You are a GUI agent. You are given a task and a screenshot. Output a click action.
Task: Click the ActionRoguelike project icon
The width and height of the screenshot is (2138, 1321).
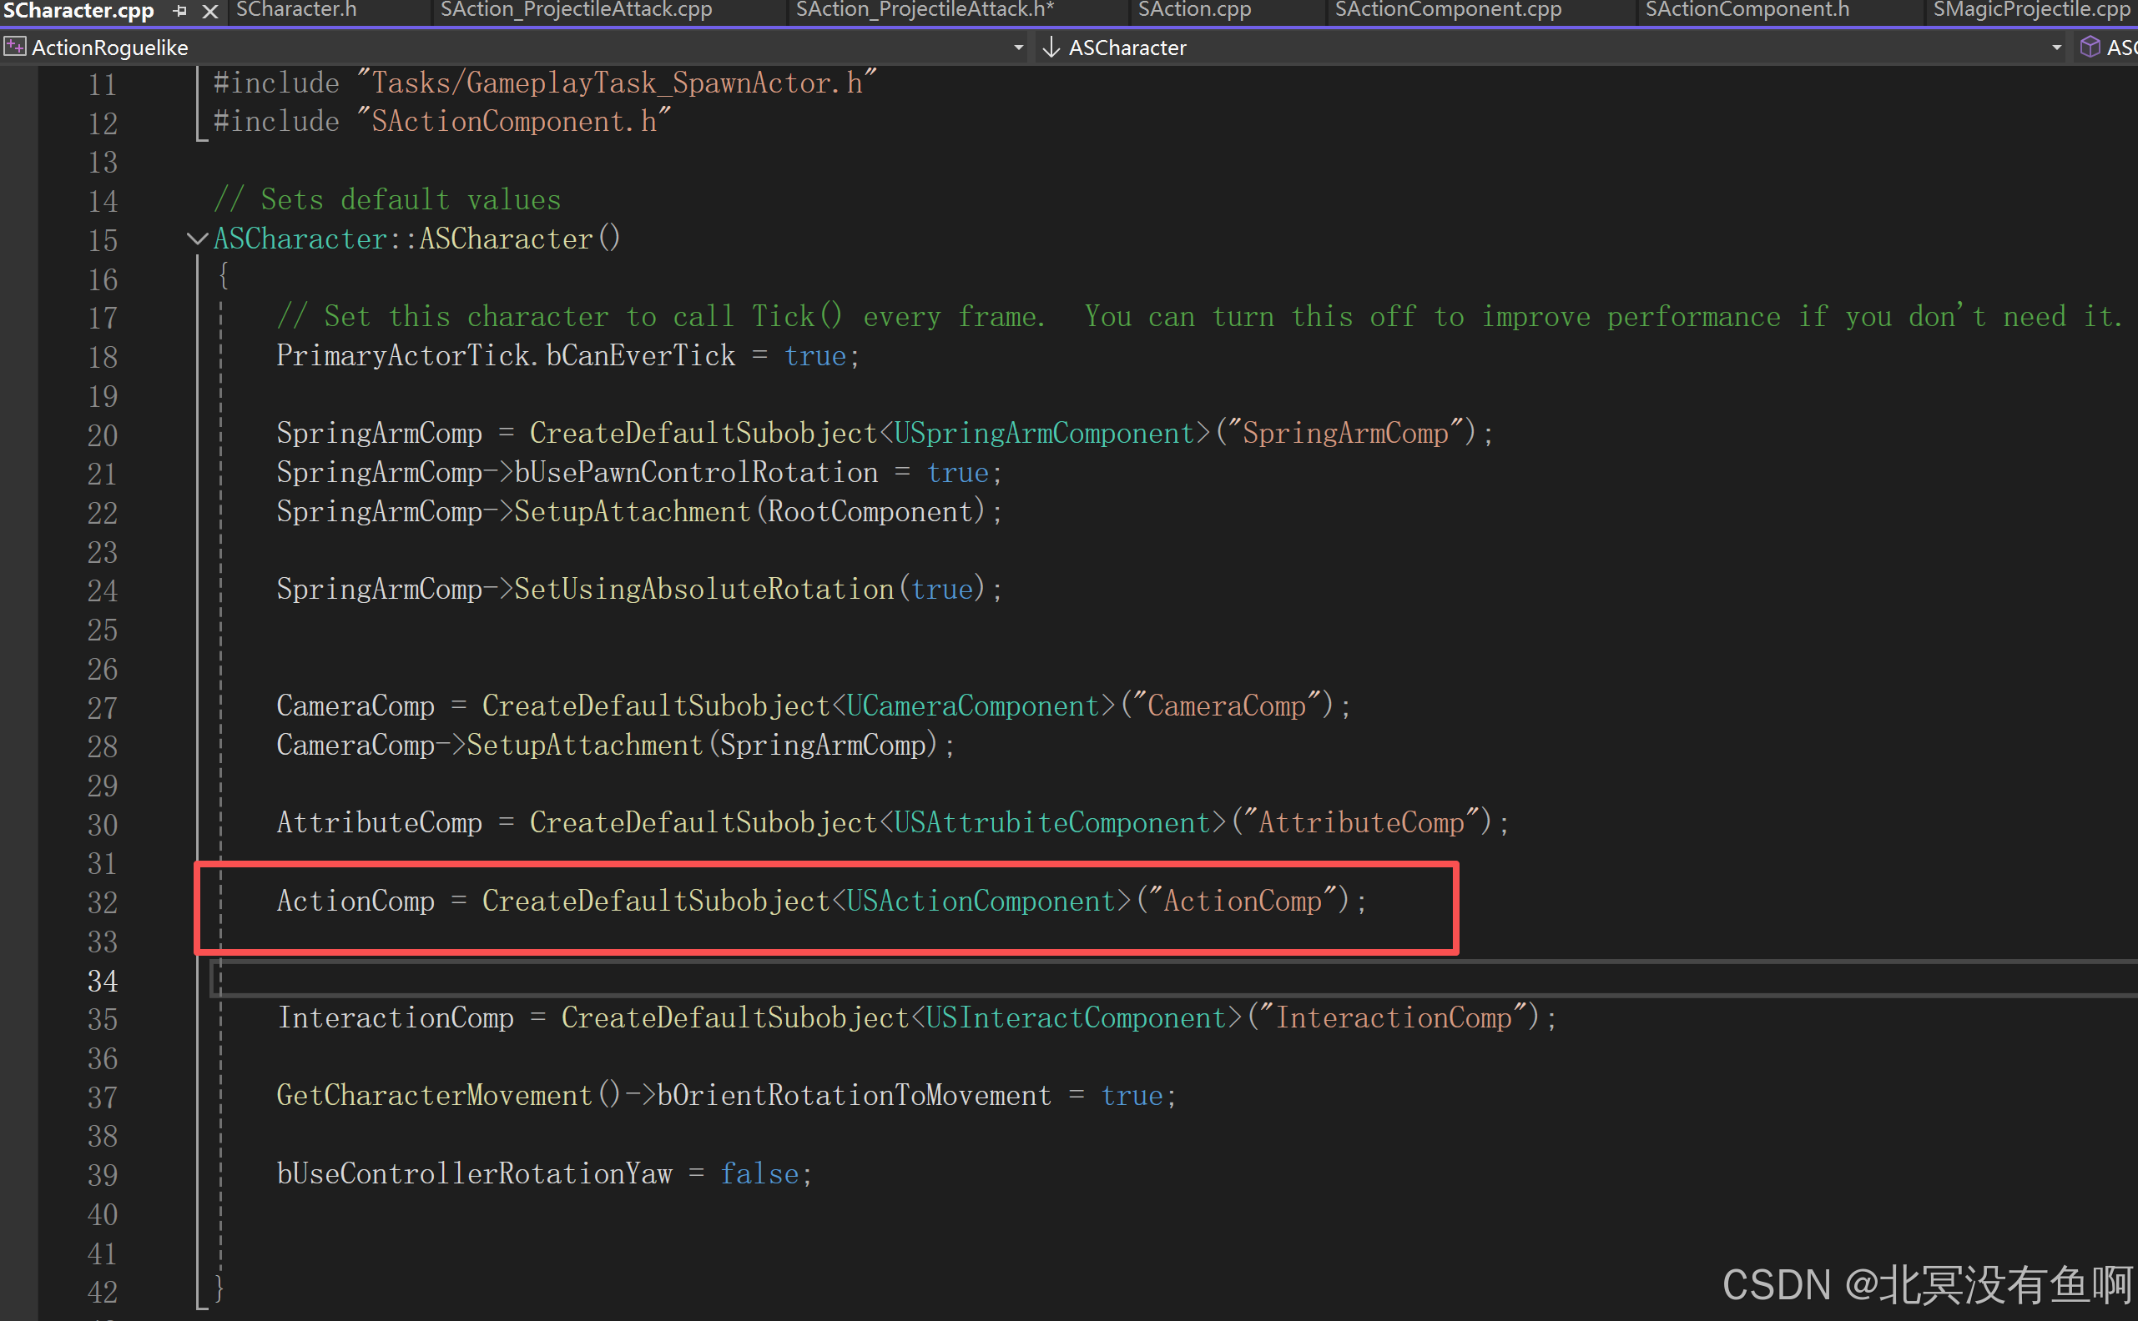pos(15,47)
